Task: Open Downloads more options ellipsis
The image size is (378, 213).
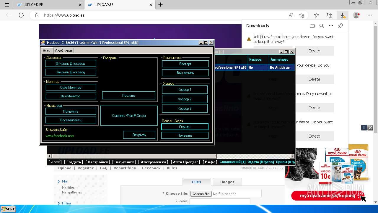Action: (331, 26)
